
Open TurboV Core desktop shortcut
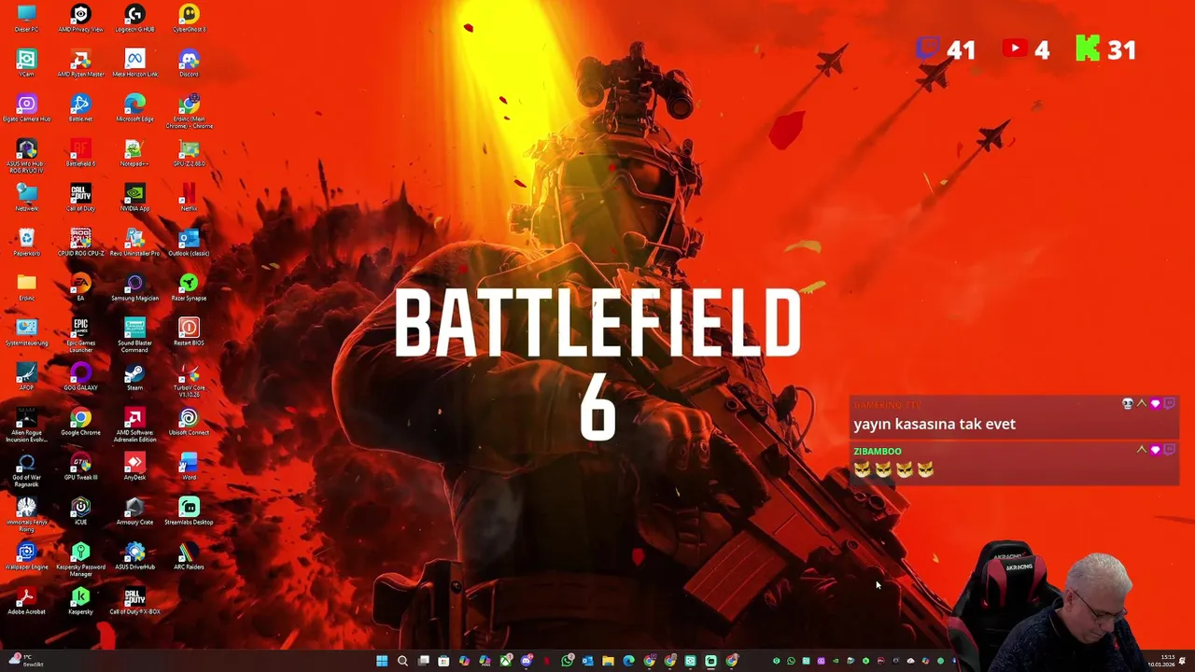pyautogui.click(x=189, y=379)
